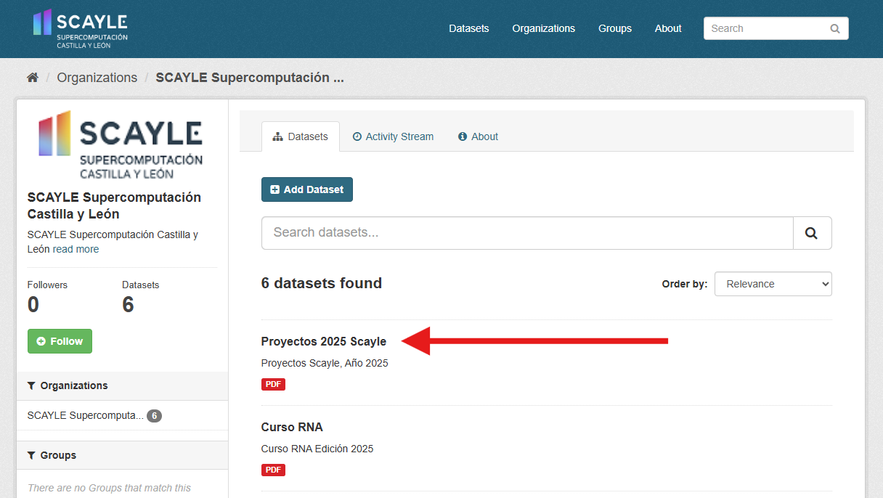Click the '6 datasets found' heading

tap(322, 283)
